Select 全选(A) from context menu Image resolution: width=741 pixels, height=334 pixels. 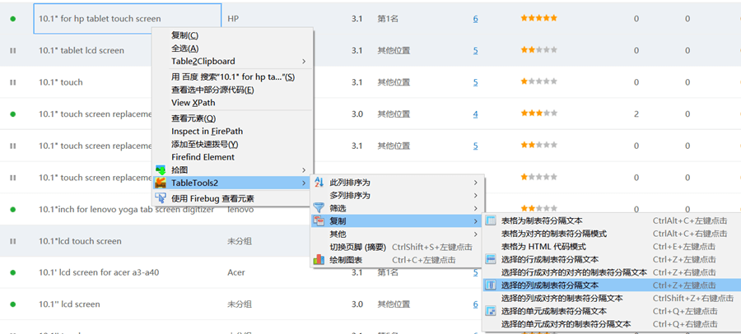(x=184, y=49)
